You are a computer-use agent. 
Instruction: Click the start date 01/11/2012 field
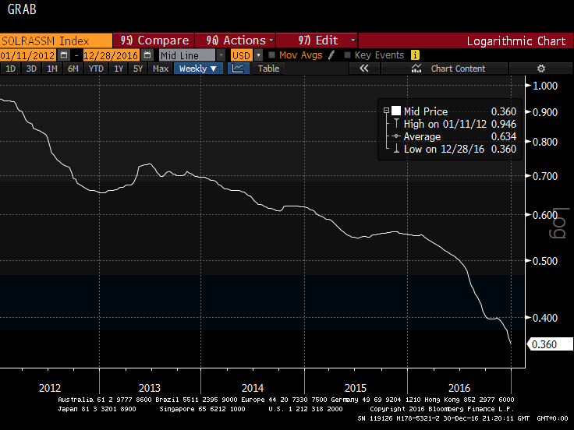coord(28,55)
